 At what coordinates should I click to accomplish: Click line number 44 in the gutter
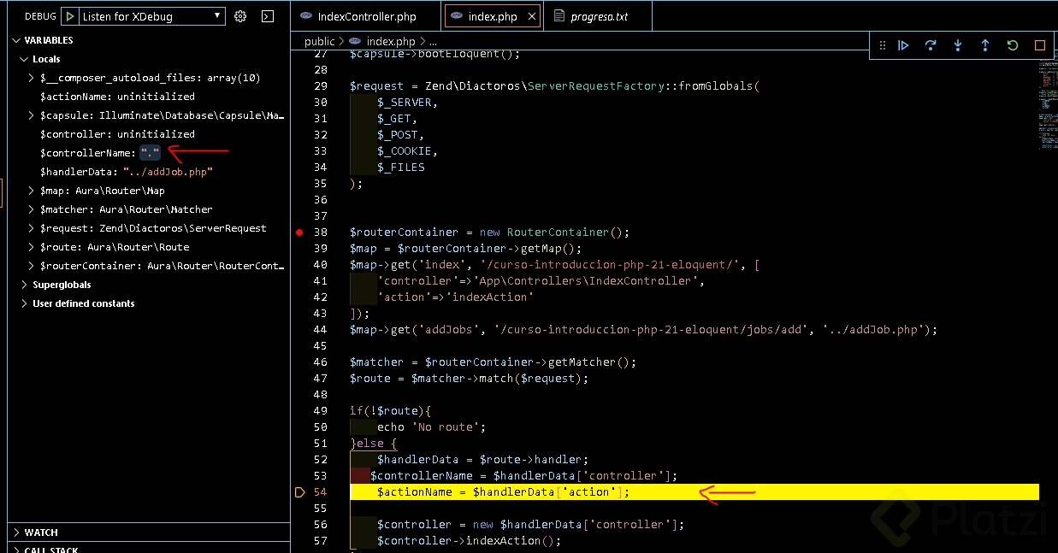coord(321,330)
